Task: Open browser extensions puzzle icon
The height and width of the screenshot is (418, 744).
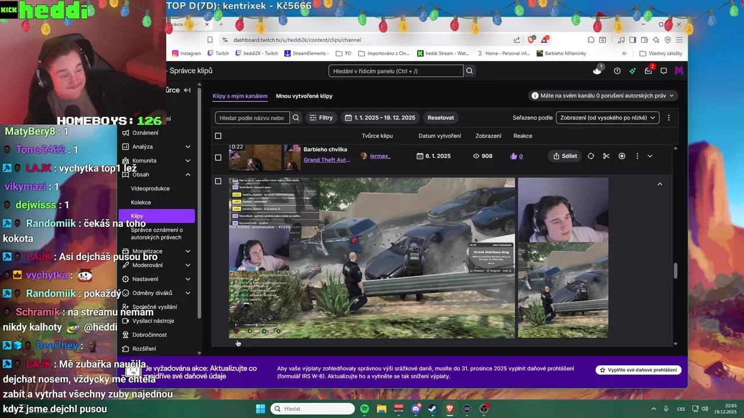Action: (x=591, y=39)
